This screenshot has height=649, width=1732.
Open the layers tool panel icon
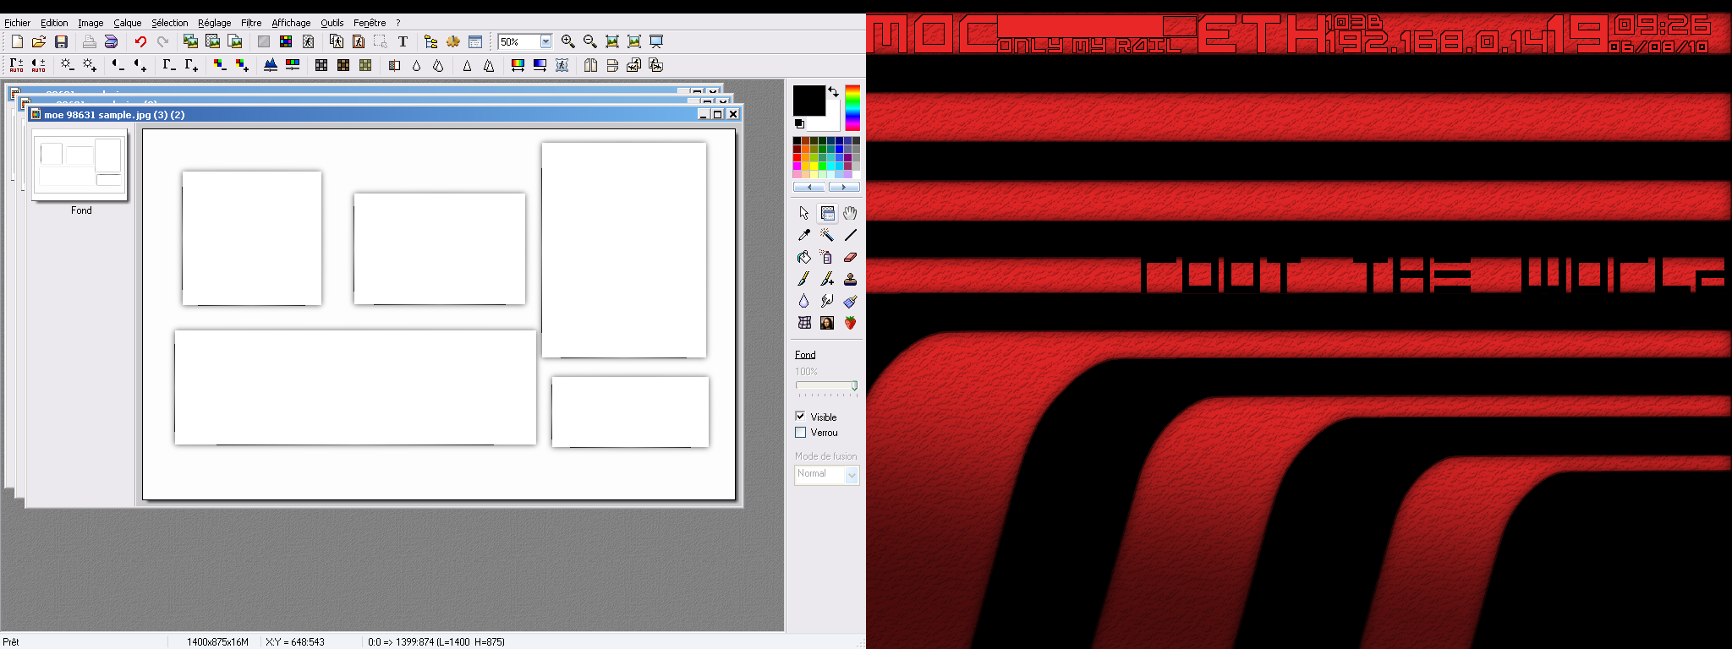827,213
